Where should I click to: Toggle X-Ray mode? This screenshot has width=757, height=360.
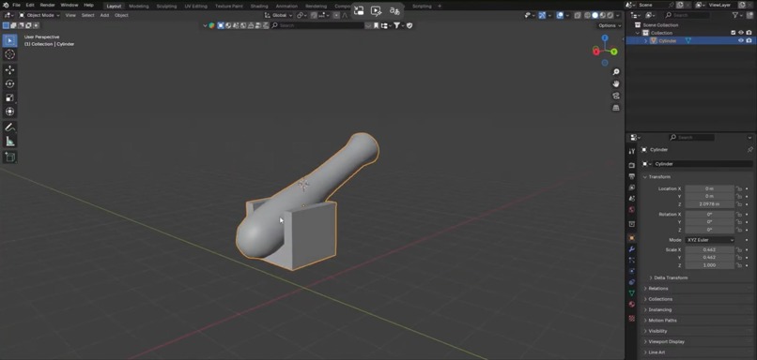point(578,15)
